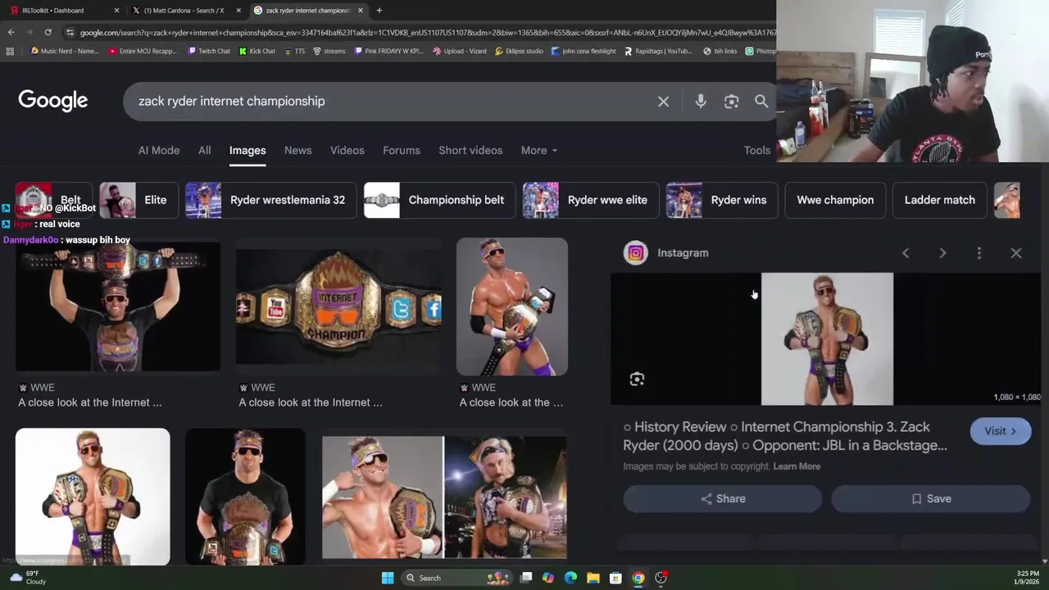Open the Music Nerd bookmark

64,51
